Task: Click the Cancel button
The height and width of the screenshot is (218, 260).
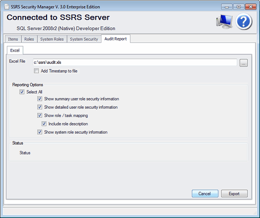Action: (x=205, y=194)
